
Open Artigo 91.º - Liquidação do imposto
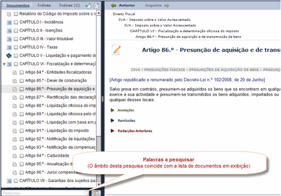(57, 130)
